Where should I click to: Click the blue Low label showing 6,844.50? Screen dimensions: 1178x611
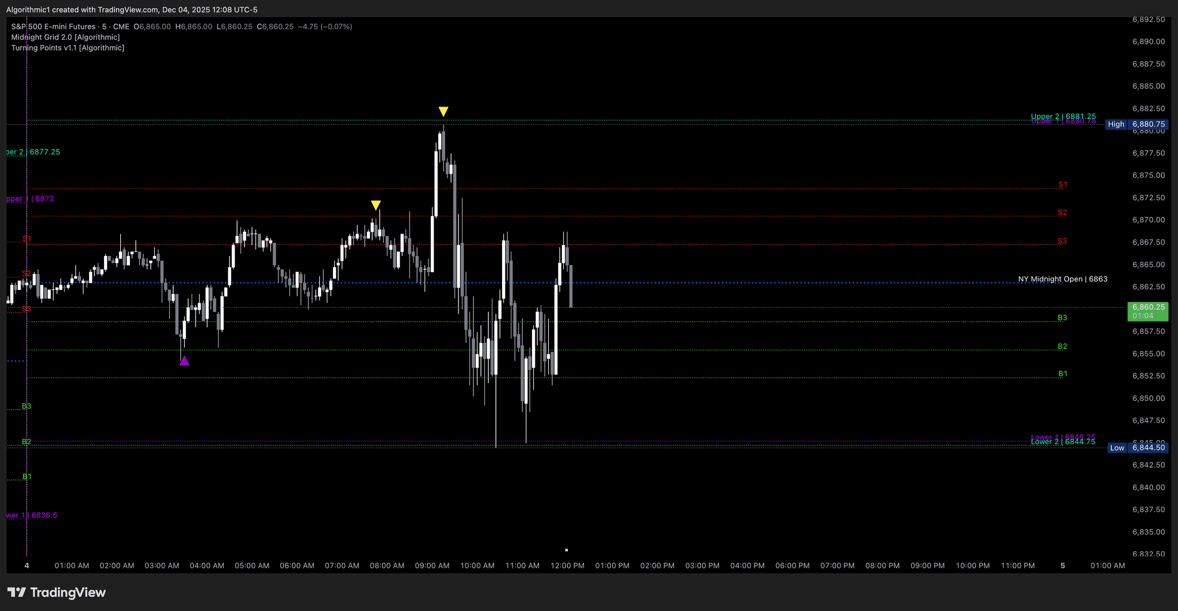[x=1139, y=448]
